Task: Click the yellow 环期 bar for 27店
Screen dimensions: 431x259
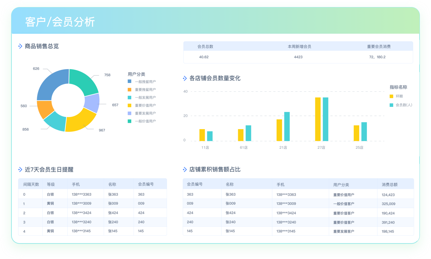Action: 318,119
